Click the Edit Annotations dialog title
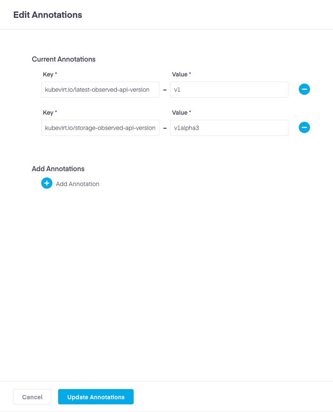The width and height of the screenshot is (333, 412). pyautogui.click(x=48, y=15)
